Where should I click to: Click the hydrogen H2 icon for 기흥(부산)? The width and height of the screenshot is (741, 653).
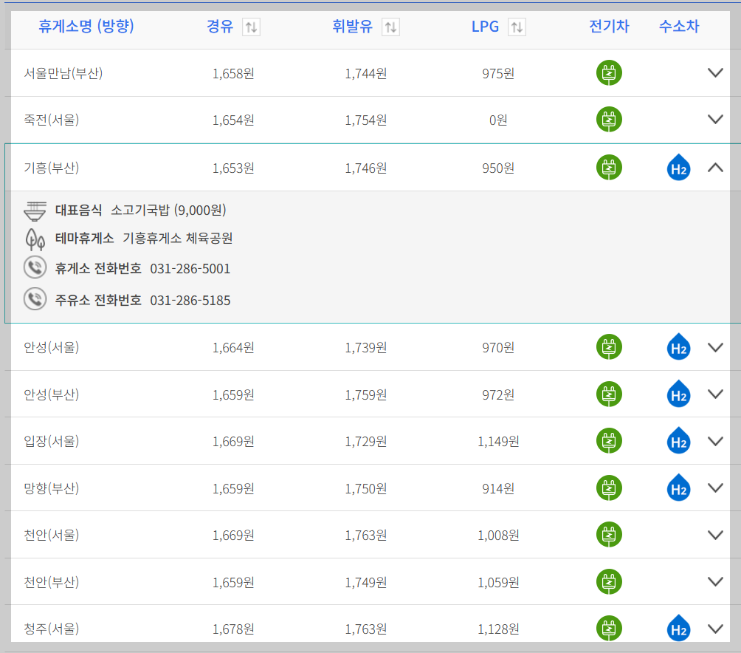678,167
